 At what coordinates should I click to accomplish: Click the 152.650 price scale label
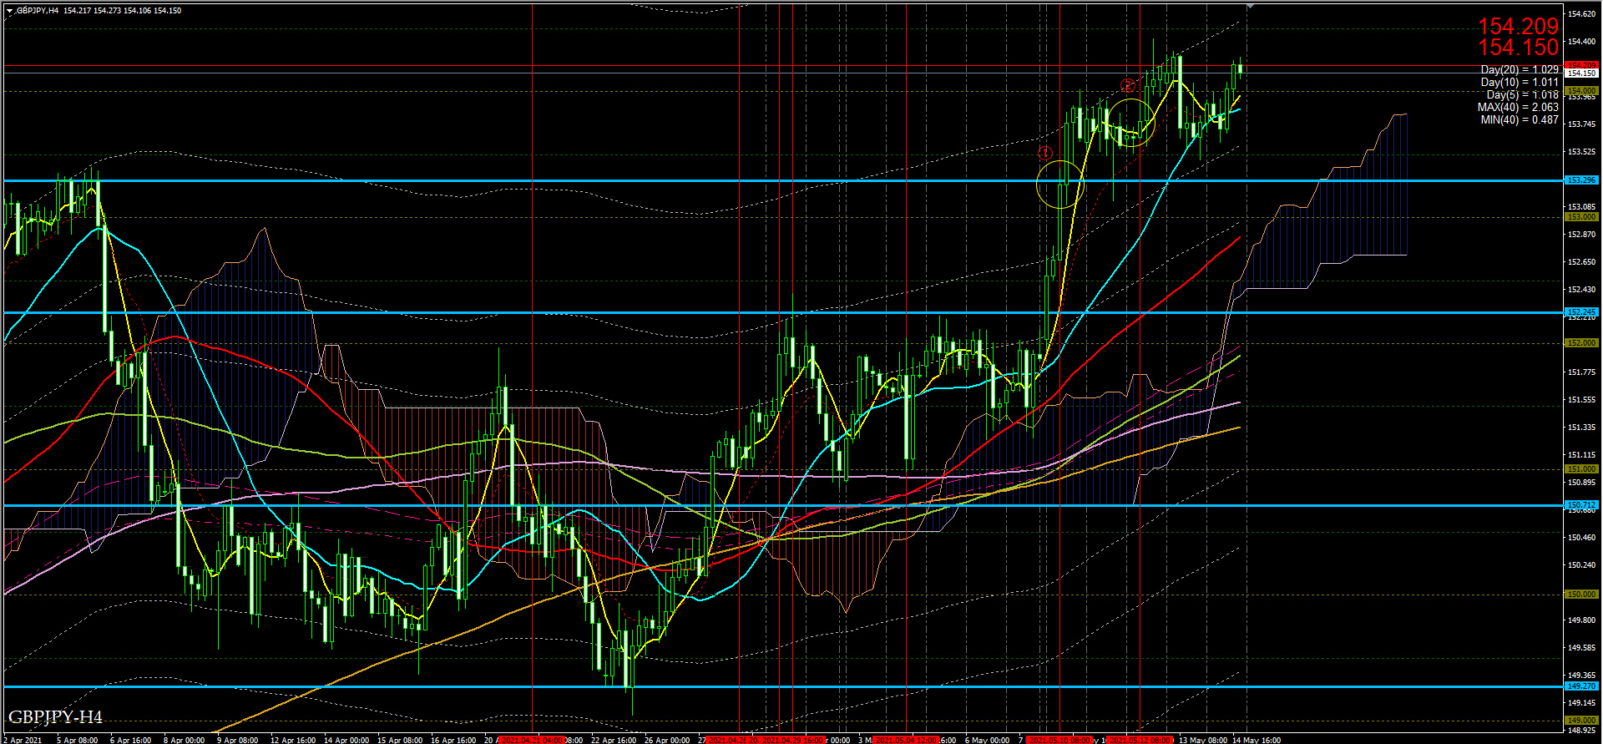tap(1582, 262)
